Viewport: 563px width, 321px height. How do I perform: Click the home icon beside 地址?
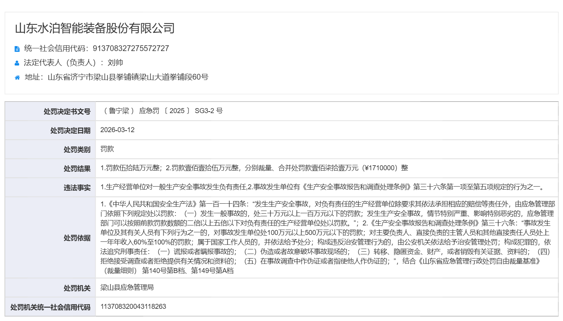pos(17,78)
